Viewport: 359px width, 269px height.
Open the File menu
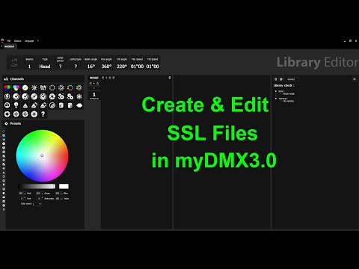coord(9,41)
